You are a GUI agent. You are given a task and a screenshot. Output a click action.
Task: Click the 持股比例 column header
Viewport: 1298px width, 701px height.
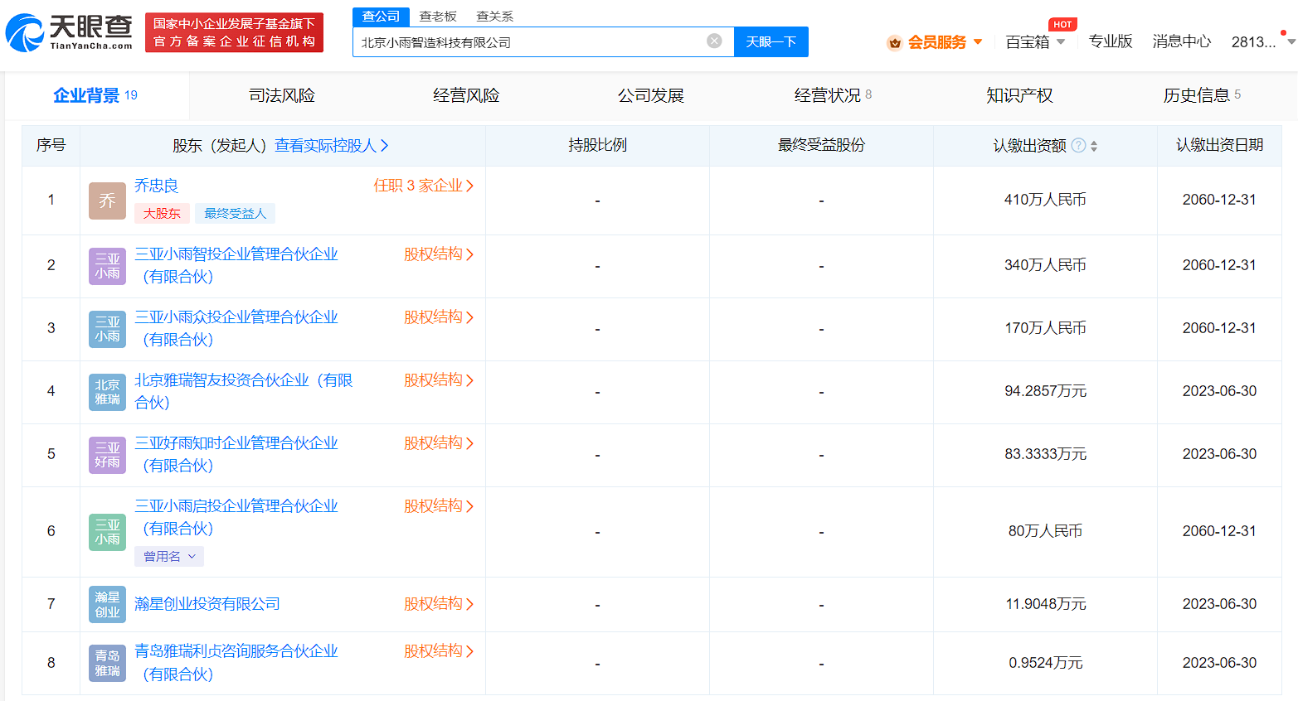pyautogui.click(x=597, y=145)
